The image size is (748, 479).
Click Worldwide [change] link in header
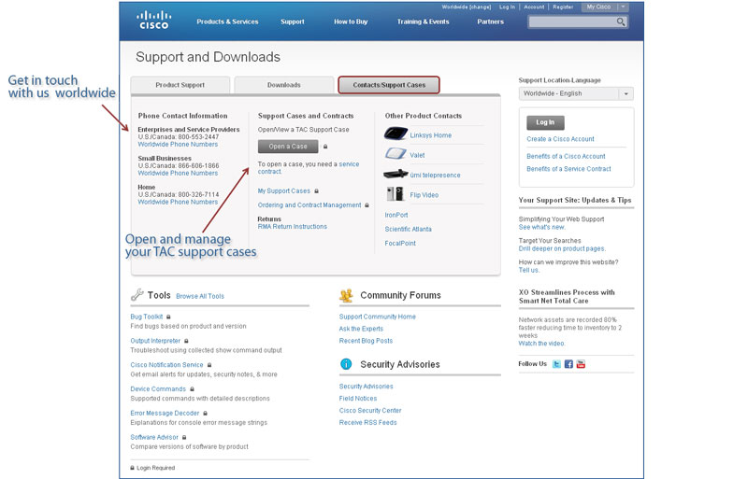[x=466, y=7]
